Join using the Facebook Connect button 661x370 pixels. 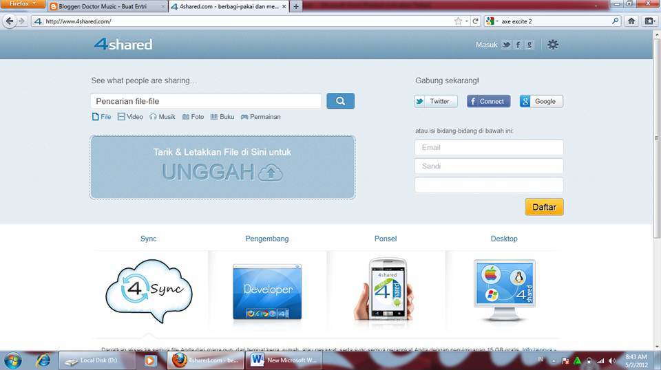coord(488,101)
